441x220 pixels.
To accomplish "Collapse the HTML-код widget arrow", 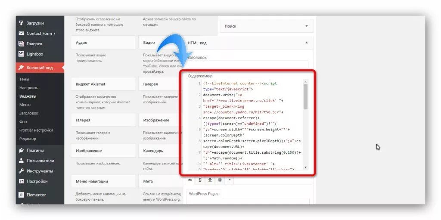I will tap(307, 43).
